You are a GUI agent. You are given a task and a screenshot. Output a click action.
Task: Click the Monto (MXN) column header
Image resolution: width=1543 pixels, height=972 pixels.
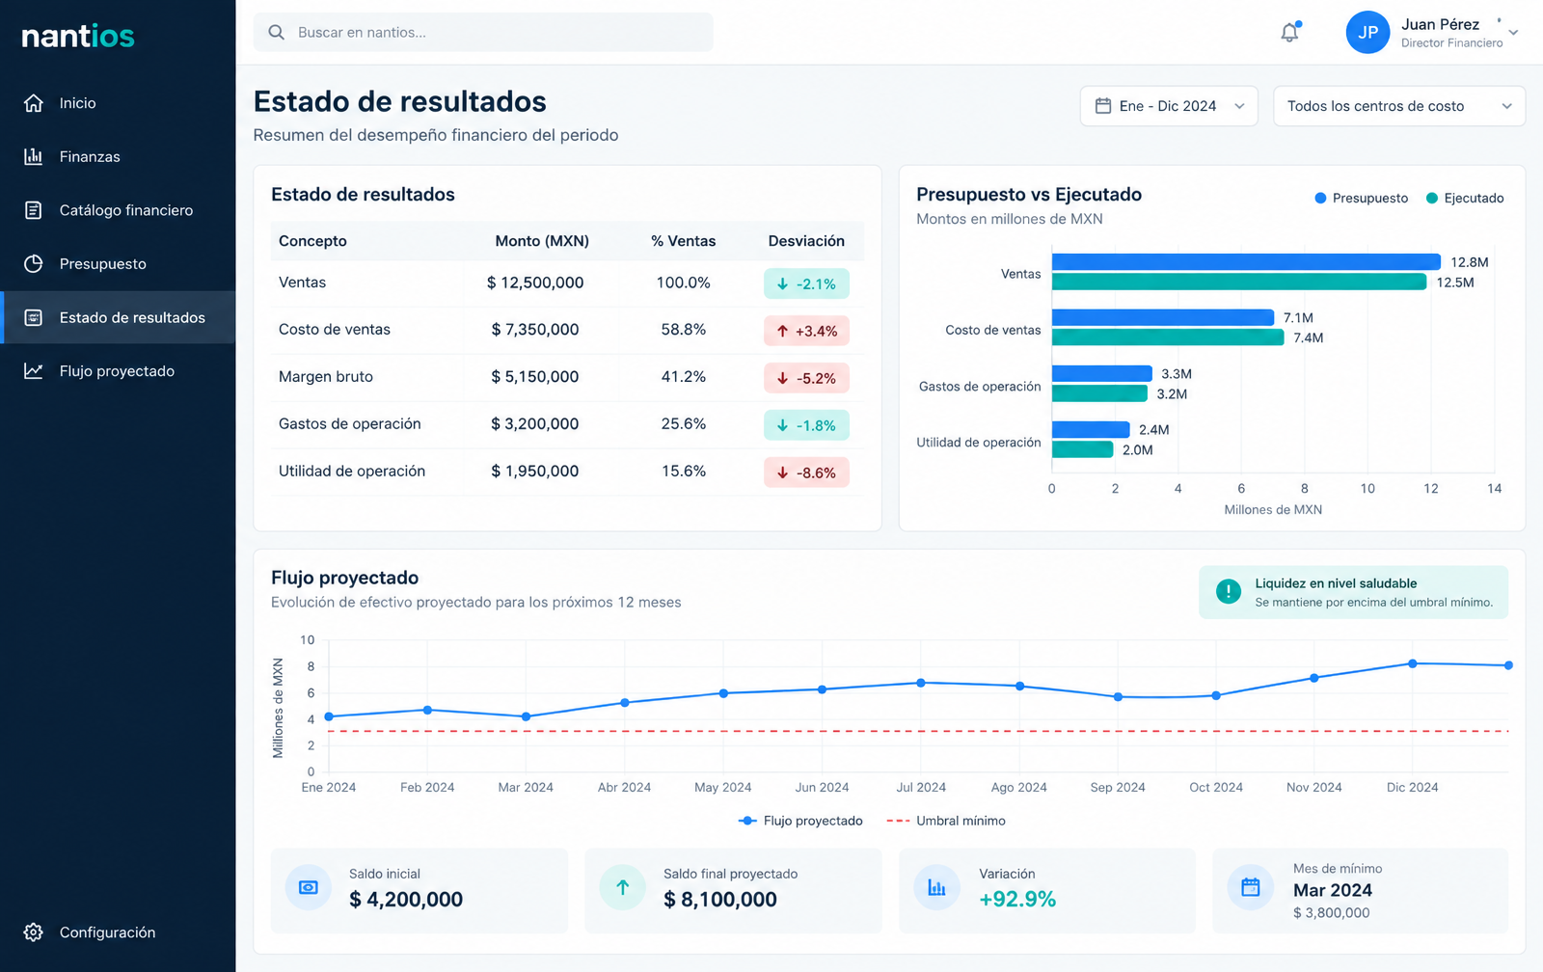pyautogui.click(x=542, y=241)
